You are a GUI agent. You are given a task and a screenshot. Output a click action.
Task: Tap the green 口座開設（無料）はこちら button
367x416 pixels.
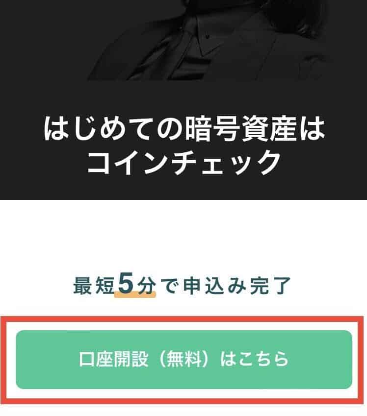click(184, 360)
